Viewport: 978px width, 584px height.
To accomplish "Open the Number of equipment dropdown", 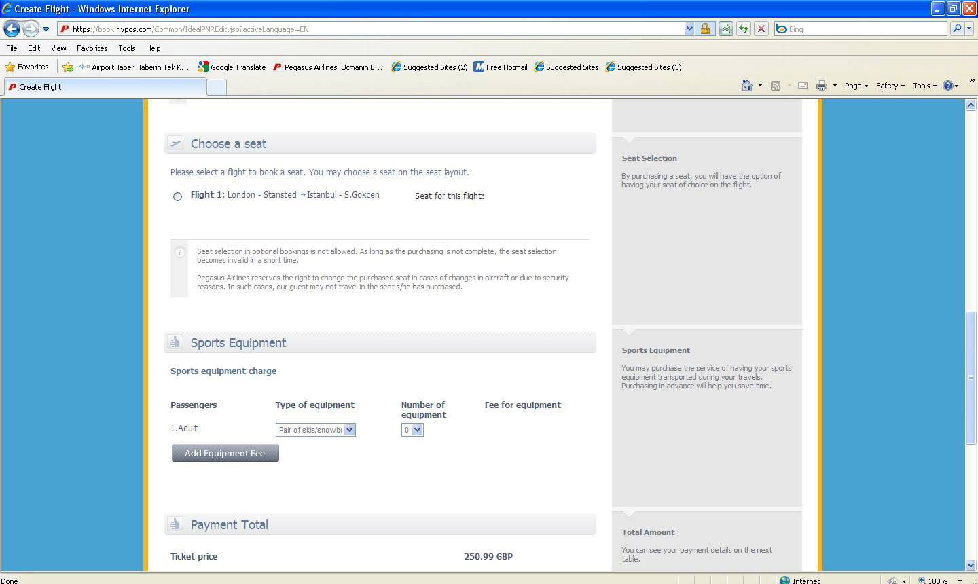I will 412,430.
